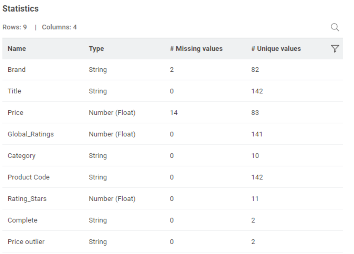354x254 pixels.
Task: Click the Rows: 9 count label
Action: (15, 27)
